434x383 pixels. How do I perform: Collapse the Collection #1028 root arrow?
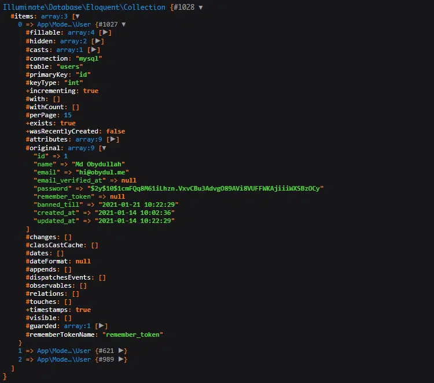coord(200,8)
